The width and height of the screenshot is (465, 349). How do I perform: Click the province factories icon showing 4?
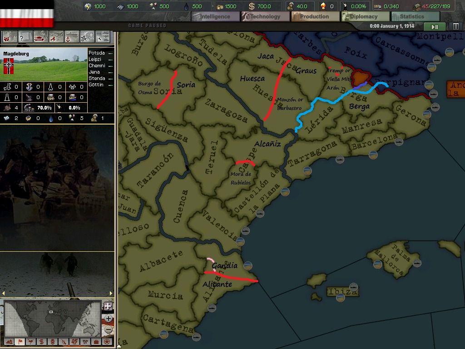[x=7, y=108]
